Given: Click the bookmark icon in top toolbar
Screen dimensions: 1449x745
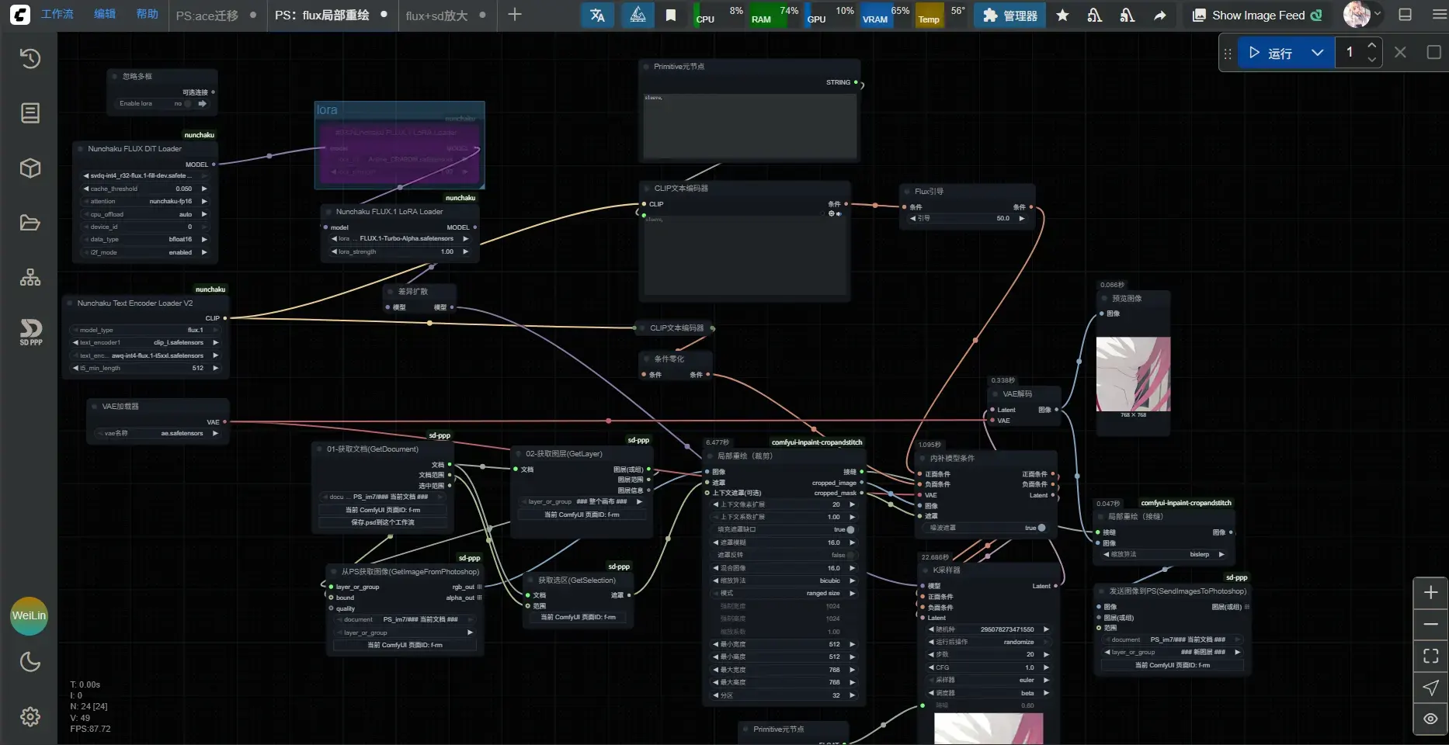Looking at the screenshot, I should pos(671,15).
